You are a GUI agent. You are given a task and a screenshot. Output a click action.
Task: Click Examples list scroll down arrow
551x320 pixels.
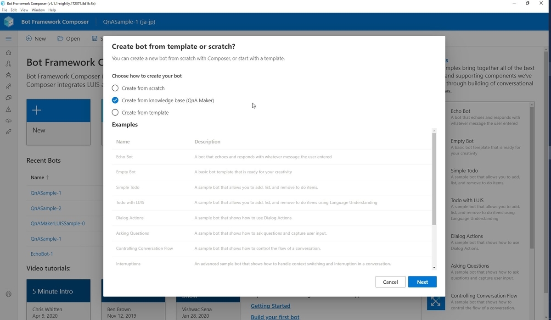pos(434,268)
